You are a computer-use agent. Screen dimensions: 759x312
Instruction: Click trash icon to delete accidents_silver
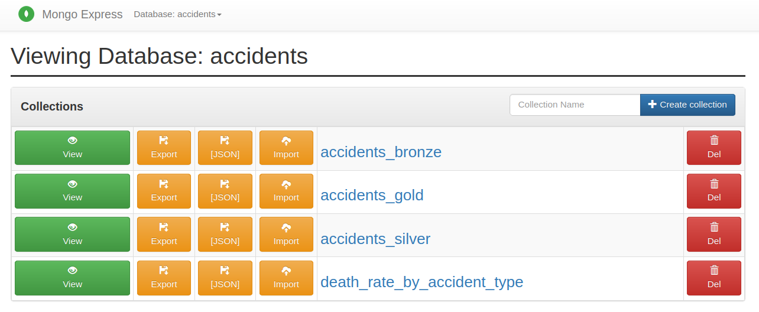pos(714,227)
